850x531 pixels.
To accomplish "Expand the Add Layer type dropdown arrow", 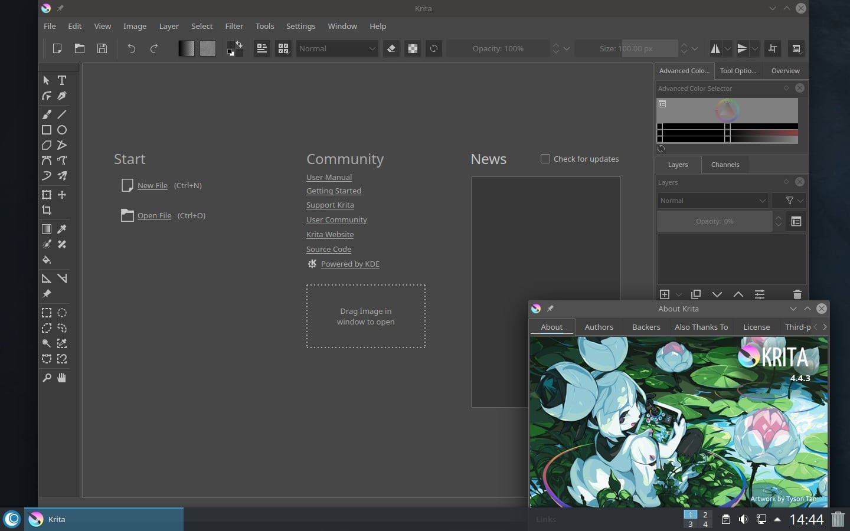I will [x=679, y=294].
